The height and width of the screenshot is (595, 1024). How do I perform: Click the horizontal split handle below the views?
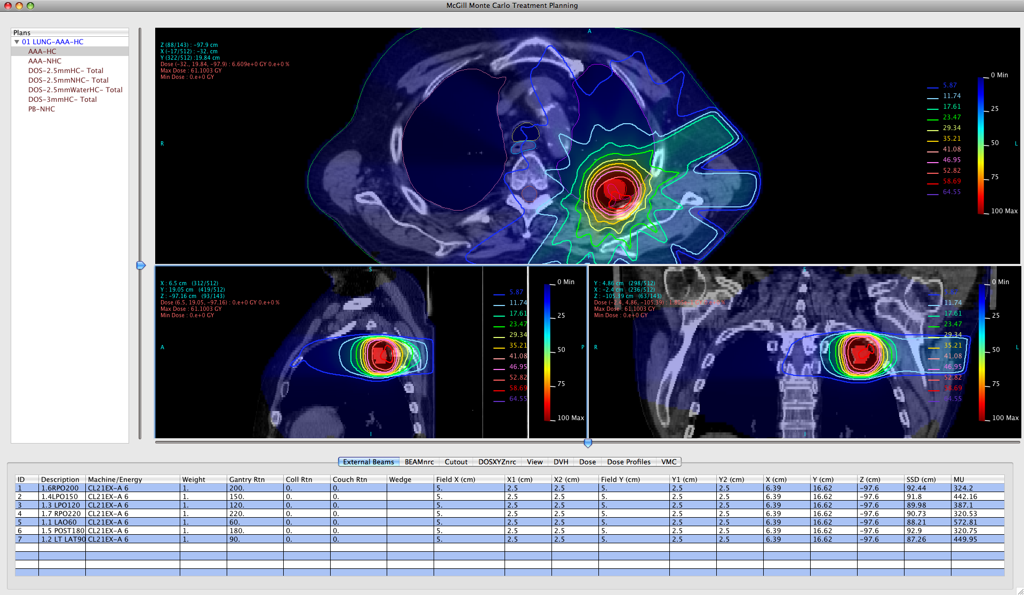(x=588, y=443)
